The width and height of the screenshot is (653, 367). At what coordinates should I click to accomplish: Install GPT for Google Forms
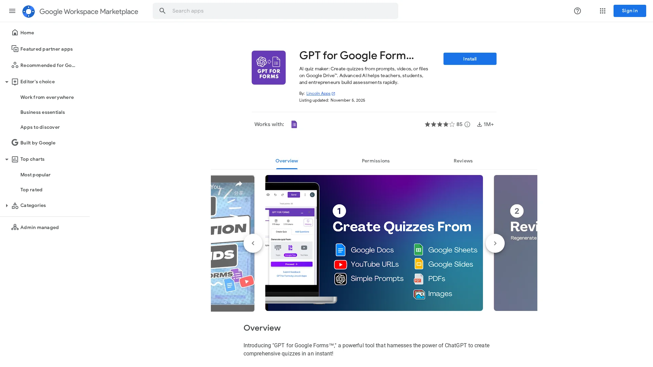(x=470, y=59)
